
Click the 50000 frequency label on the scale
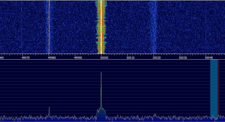tap(104, 58)
